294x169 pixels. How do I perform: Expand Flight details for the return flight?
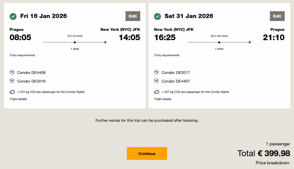click(163, 99)
